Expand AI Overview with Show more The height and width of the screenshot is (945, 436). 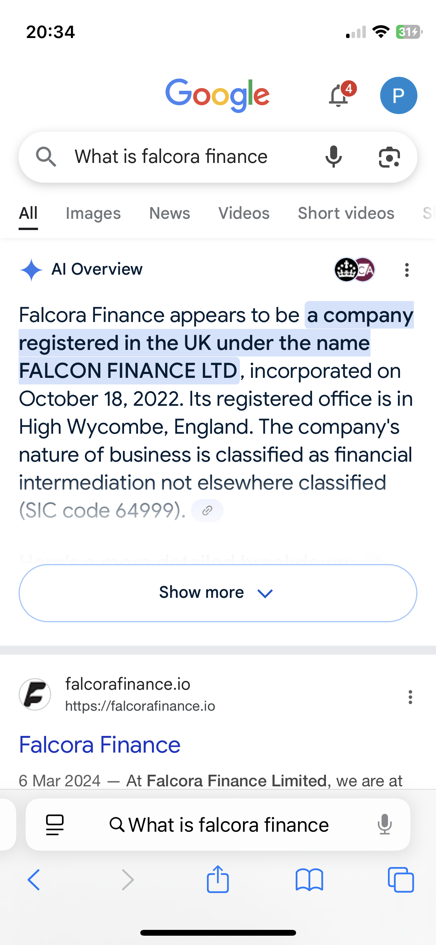click(x=218, y=593)
